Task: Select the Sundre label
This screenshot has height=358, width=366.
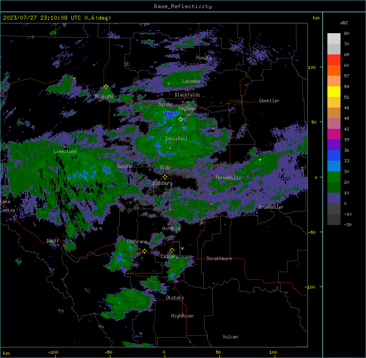Action: pos(124,166)
